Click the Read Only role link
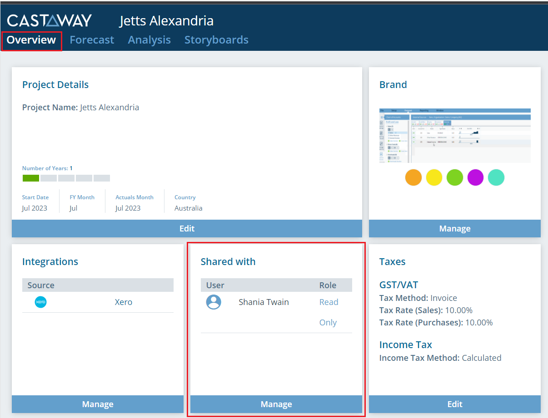The height and width of the screenshot is (418, 548). pos(329,312)
